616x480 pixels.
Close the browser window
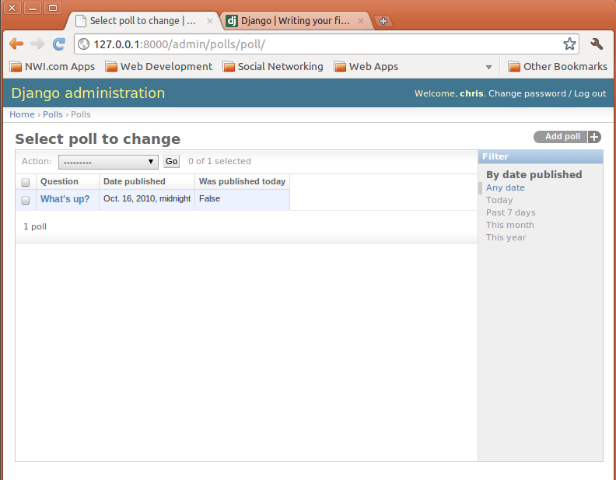coord(12,8)
